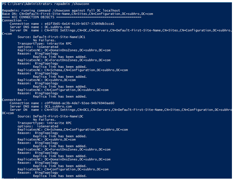235x182 pixels.
Task: Click the final Replica link has been added line
Action: point(60,176)
